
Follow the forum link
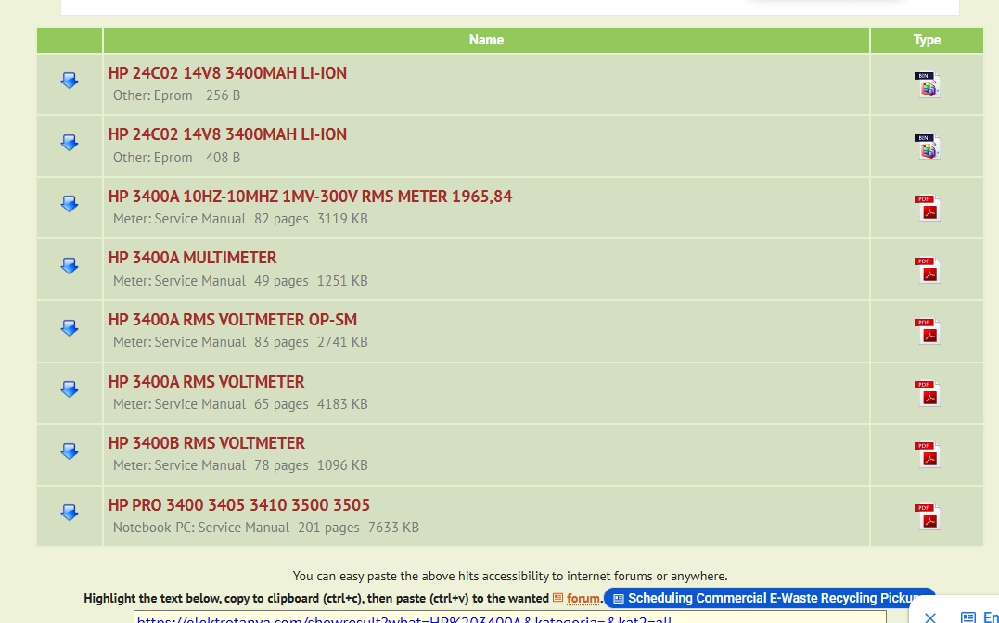tap(583, 599)
